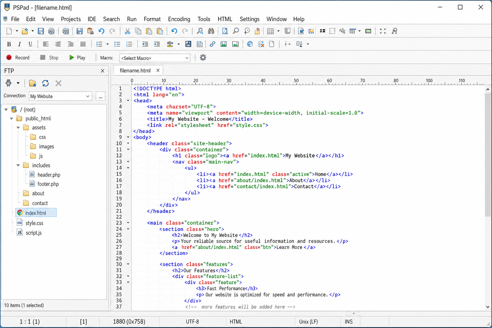The image size is (492, 328).
Task: Click the FTP disconnect X icon
Action: tap(58, 83)
